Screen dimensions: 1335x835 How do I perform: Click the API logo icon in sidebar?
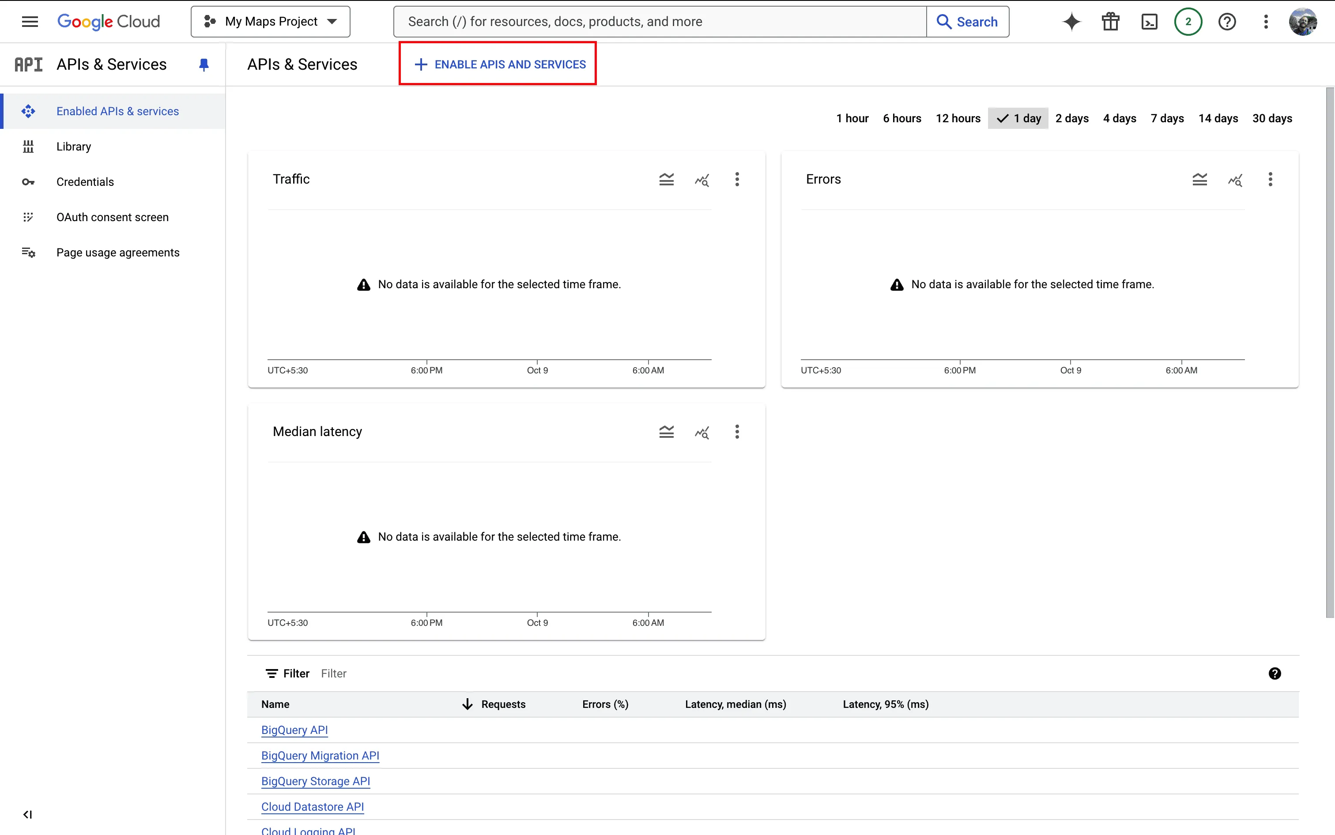point(28,64)
